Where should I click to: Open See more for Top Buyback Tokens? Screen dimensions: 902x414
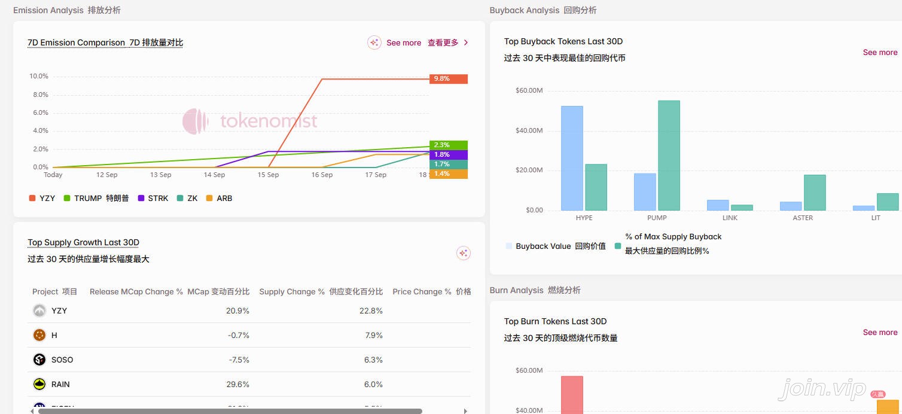click(880, 53)
